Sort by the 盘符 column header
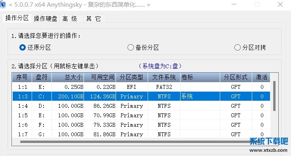The image size is (291, 156). click(x=42, y=77)
